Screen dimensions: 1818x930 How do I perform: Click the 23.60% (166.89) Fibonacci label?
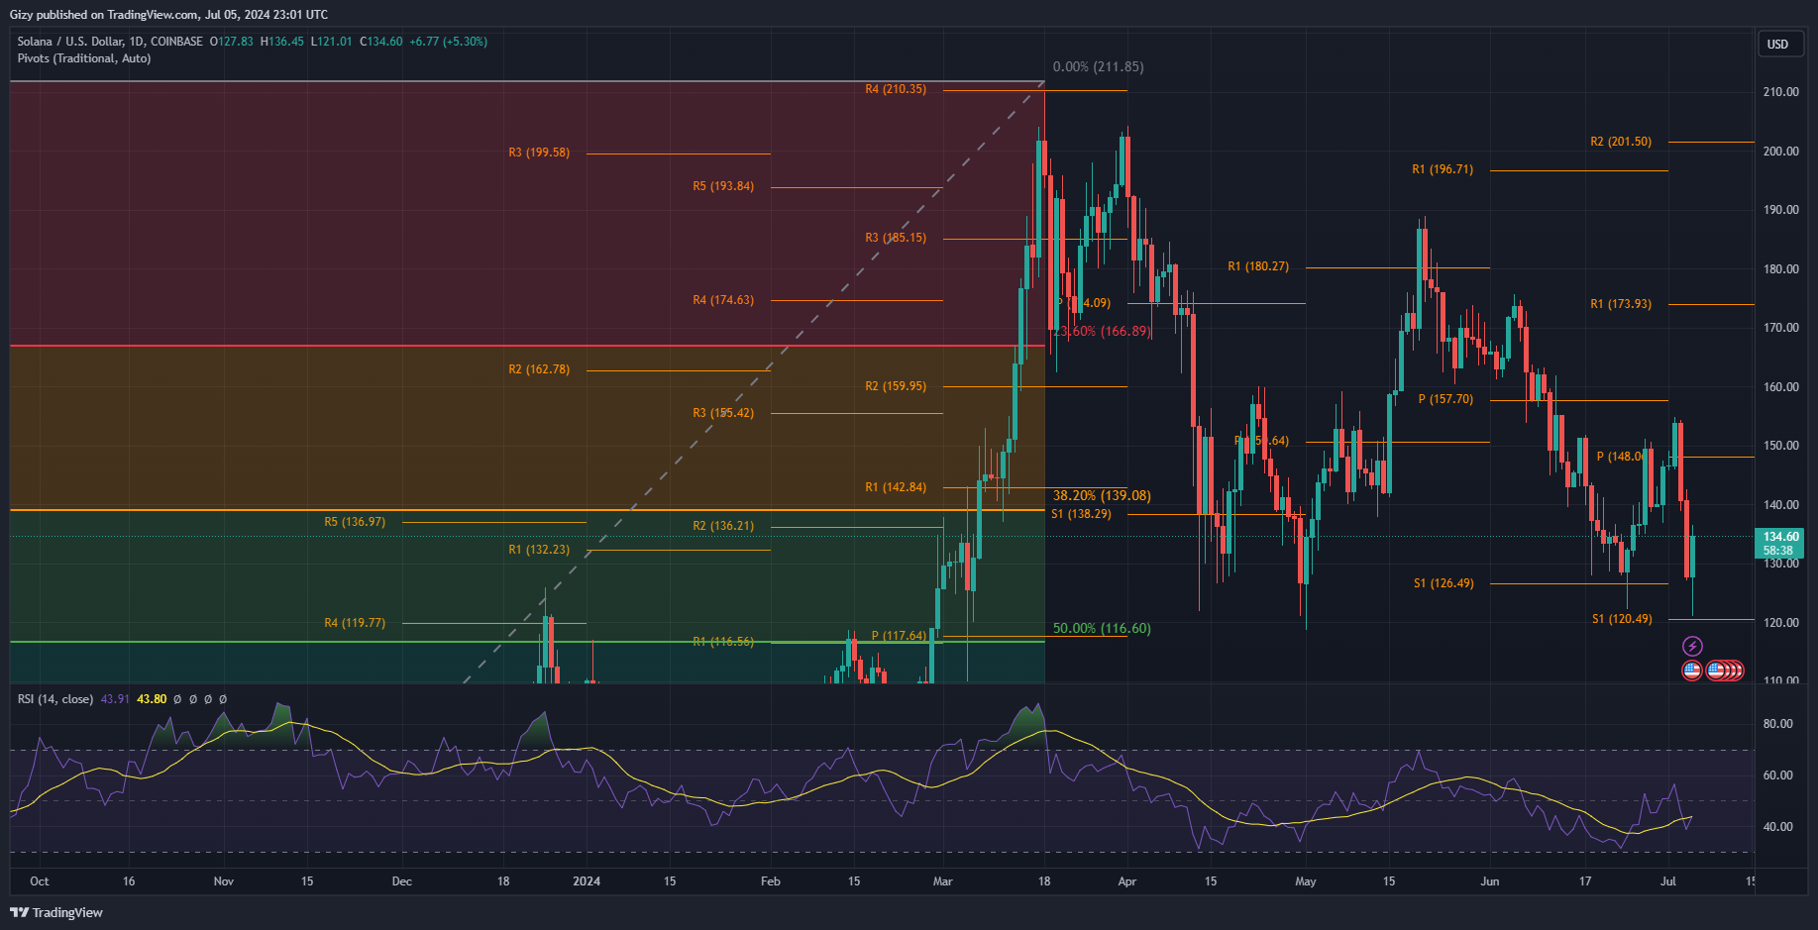coord(1102,331)
